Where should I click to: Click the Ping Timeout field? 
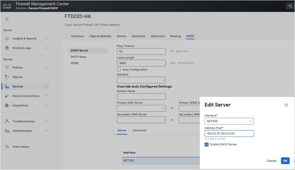pyautogui.click(x=141, y=52)
